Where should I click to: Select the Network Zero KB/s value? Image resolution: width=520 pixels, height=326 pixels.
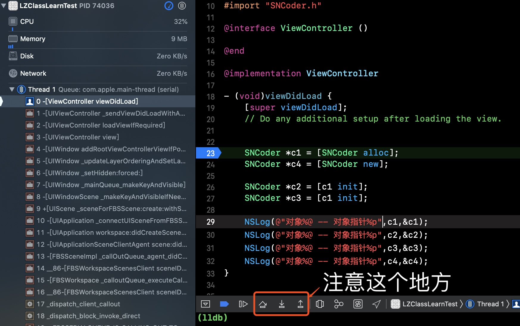pyautogui.click(x=172, y=73)
